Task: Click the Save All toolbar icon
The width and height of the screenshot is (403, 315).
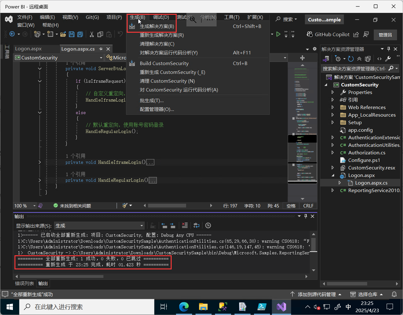Action: click(x=80, y=34)
